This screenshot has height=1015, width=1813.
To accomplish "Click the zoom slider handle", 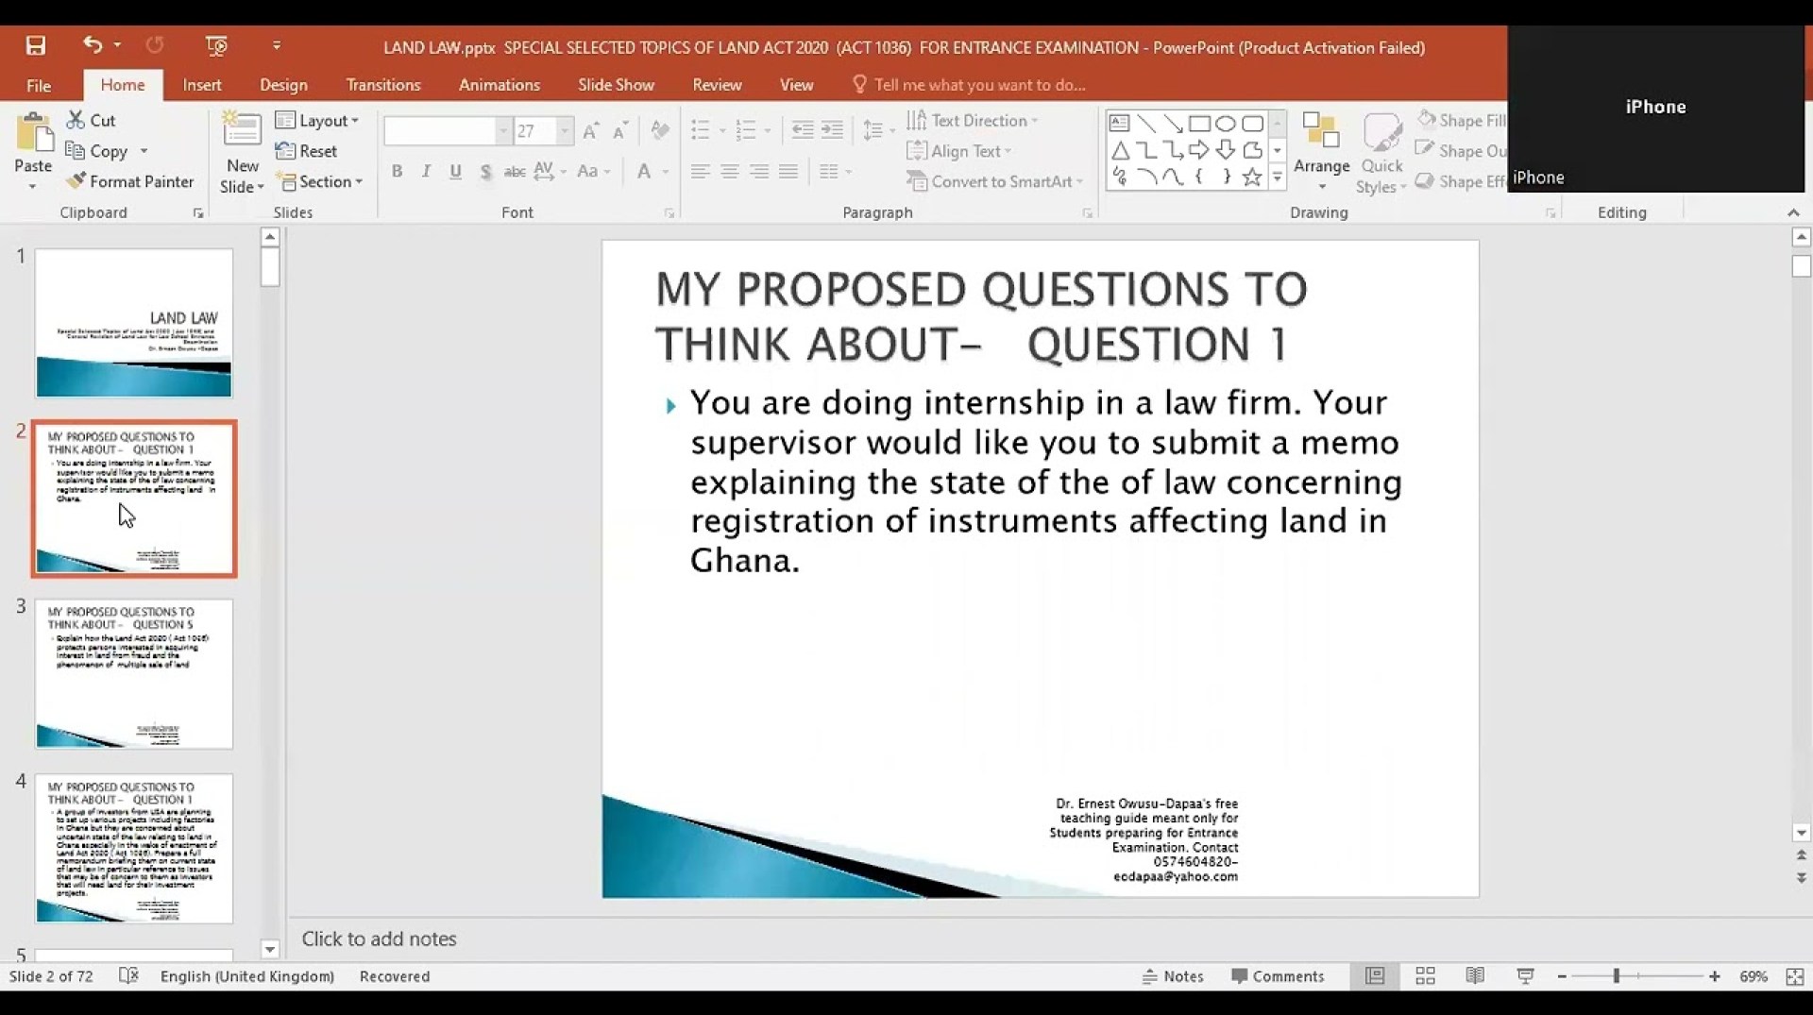I will (x=1616, y=976).
